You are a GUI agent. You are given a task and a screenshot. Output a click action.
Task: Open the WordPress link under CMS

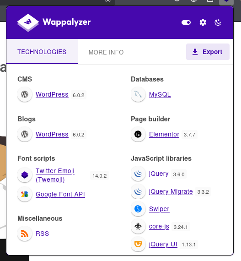[52, 94]
